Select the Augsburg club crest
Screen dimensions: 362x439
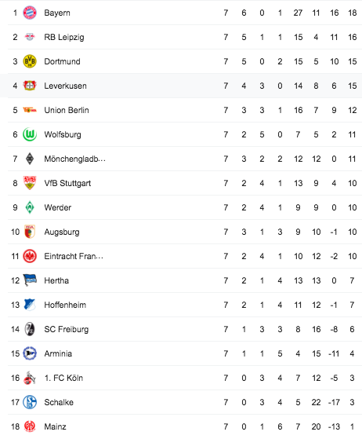[30, 232]
